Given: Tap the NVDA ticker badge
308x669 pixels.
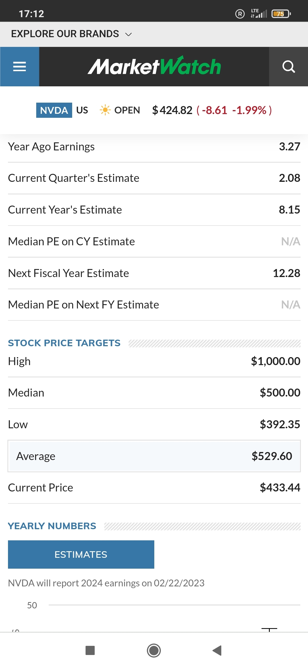Looking at the screenshot, I should tap(54, 110).
